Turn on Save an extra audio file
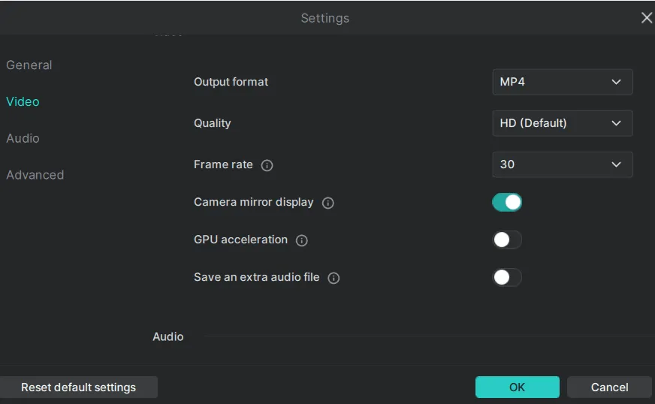This screenshot has height=404, width=655. coord(507,277)
